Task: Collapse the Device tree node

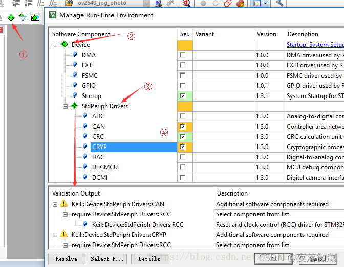Action: [x=55, y=45]
